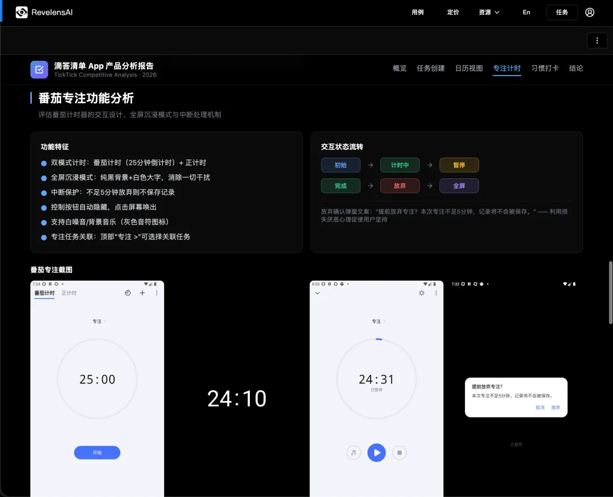Click the blue play button on timer

click(x=376, y=453)
